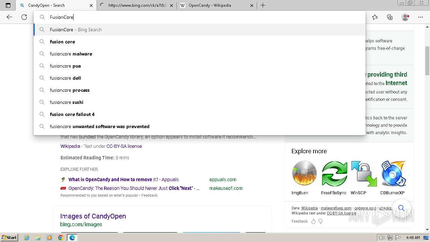Open the Collections icon

(x=390, y=17)
